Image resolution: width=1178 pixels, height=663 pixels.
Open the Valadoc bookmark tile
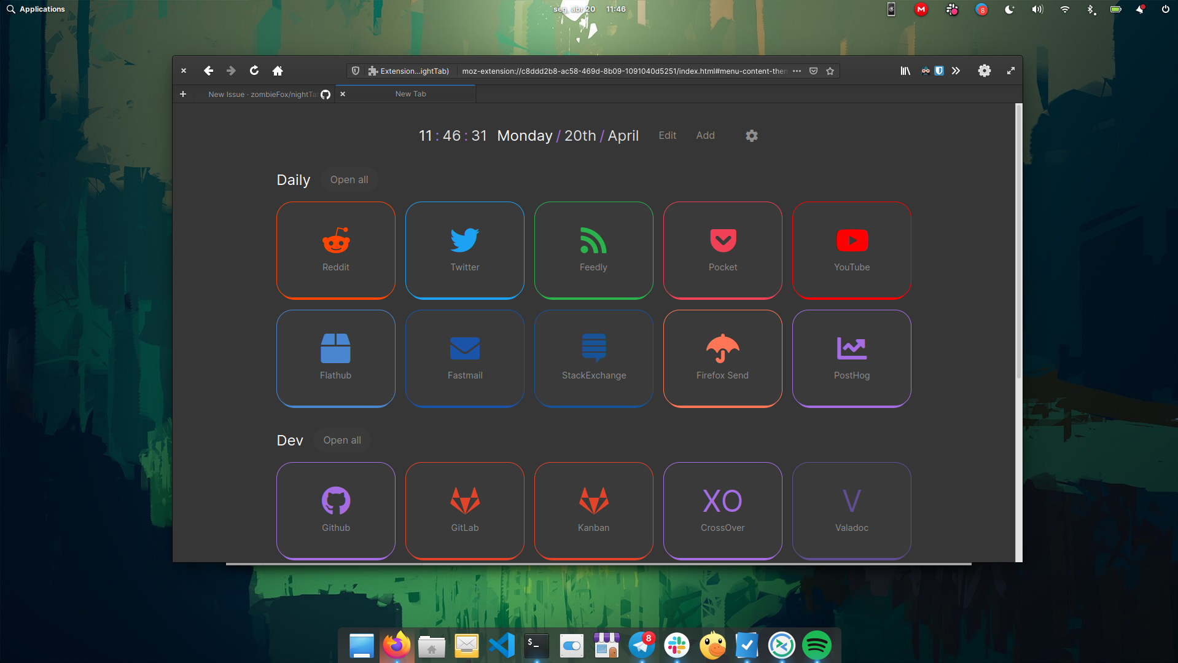(x=852, y=511)
